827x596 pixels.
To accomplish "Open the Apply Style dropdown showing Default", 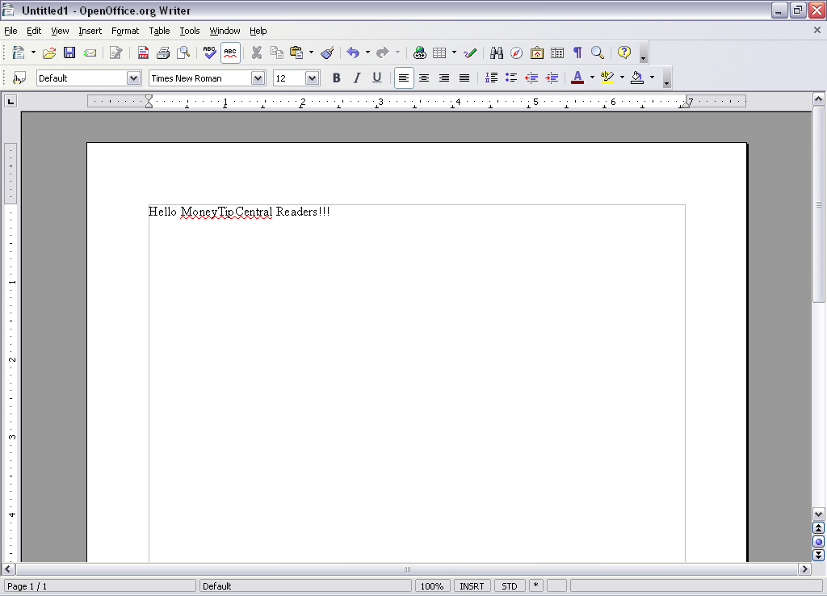I will click(133, 78).
